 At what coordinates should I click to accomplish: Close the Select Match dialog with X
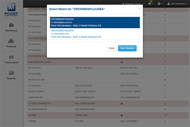[x=140, y=8]
